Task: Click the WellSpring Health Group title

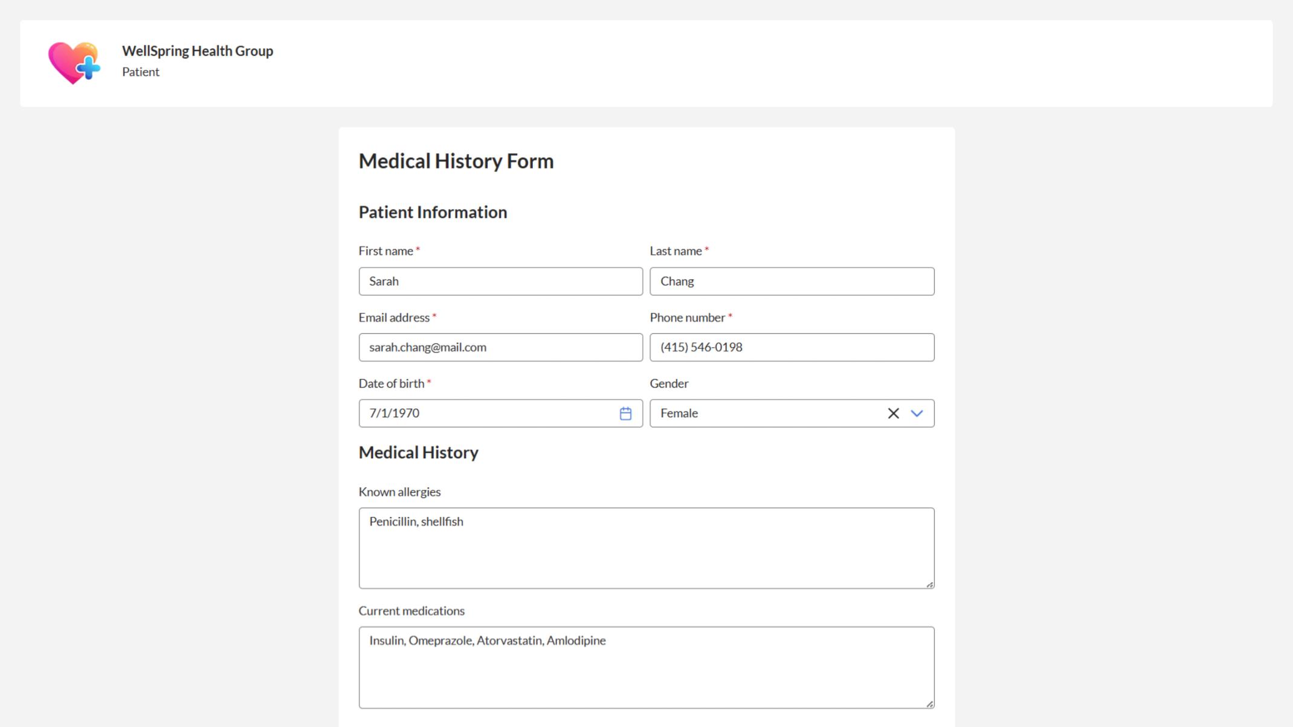Action: tap(198, 51)
